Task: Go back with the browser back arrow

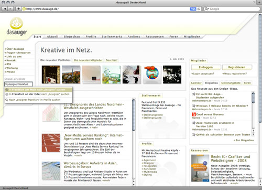Action: tap(5, 9)
